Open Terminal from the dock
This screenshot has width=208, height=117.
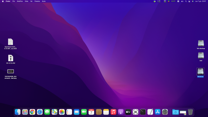[x=143, y=112]
